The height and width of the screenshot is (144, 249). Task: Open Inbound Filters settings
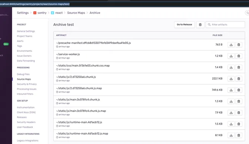(25, 94)
